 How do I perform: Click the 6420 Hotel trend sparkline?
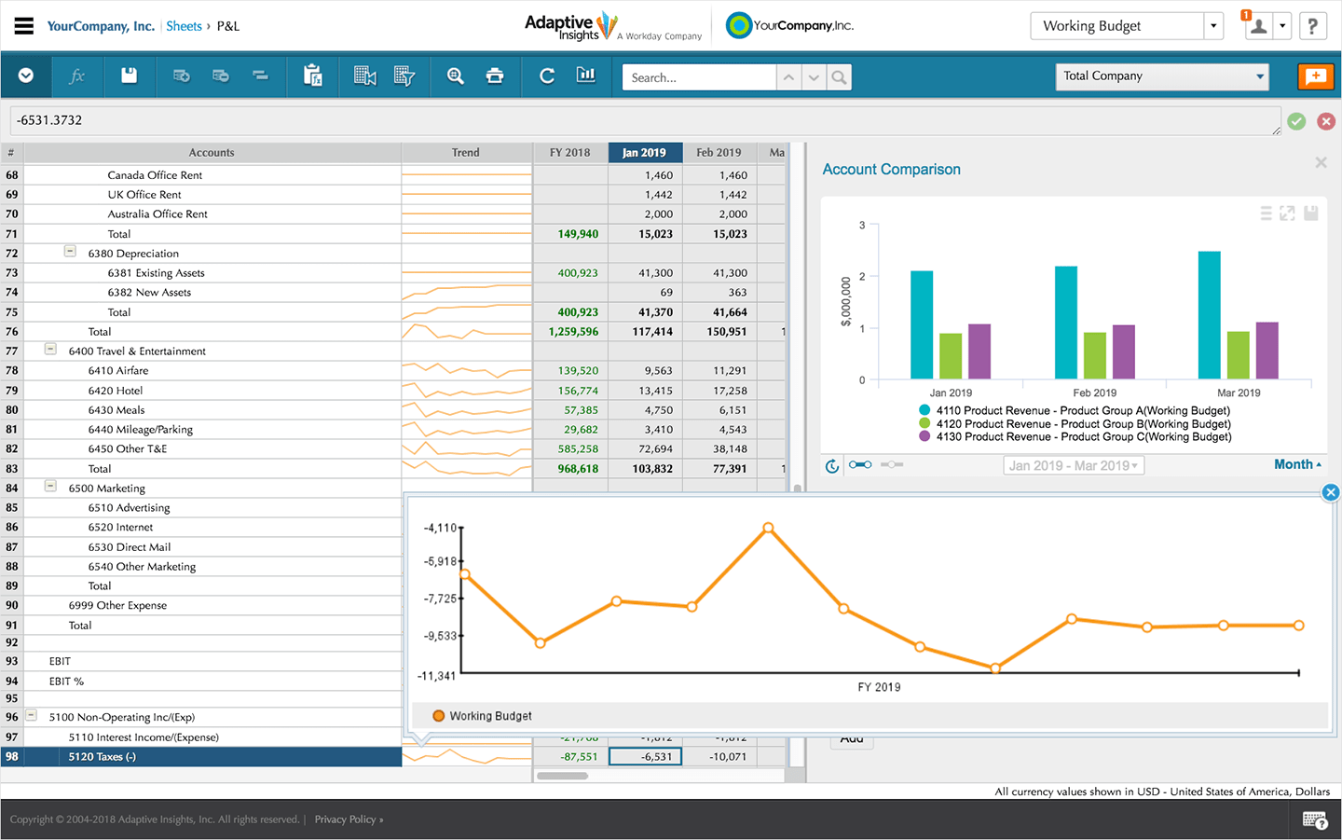(467, 391)
